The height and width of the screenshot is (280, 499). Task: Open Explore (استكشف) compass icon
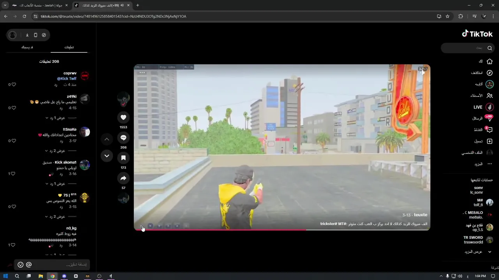click(x=490, y=73)
